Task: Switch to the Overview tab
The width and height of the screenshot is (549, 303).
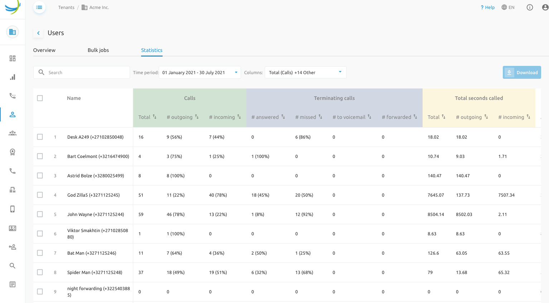Action: 44,50
